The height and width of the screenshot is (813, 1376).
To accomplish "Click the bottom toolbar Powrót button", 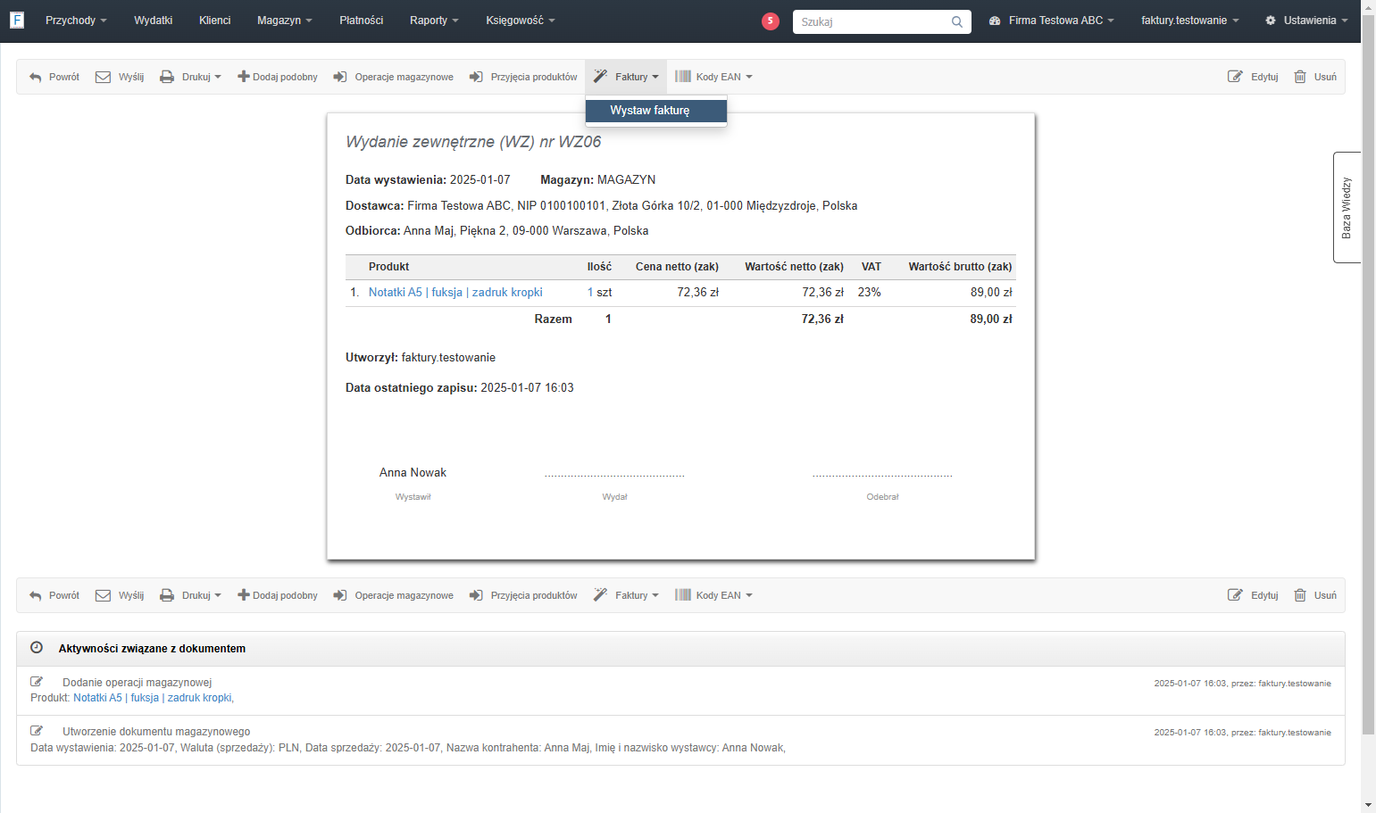I will click(54, 595).
